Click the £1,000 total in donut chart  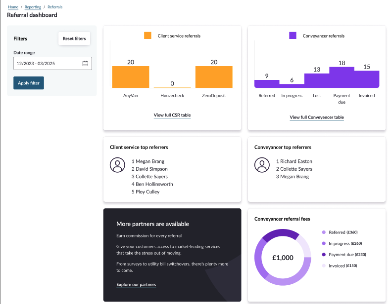(283, 258)
